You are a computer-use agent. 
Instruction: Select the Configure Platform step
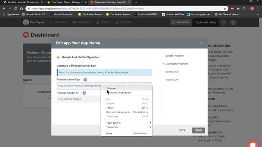click(176, 64)
